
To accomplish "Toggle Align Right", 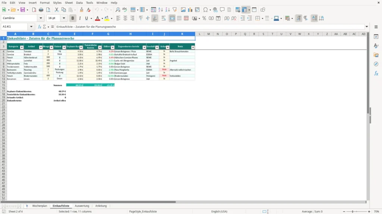I will [132, 18].
